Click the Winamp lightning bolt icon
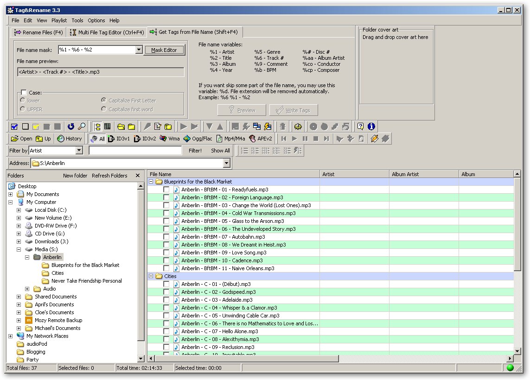530x380 pixels. pos(374,139)
